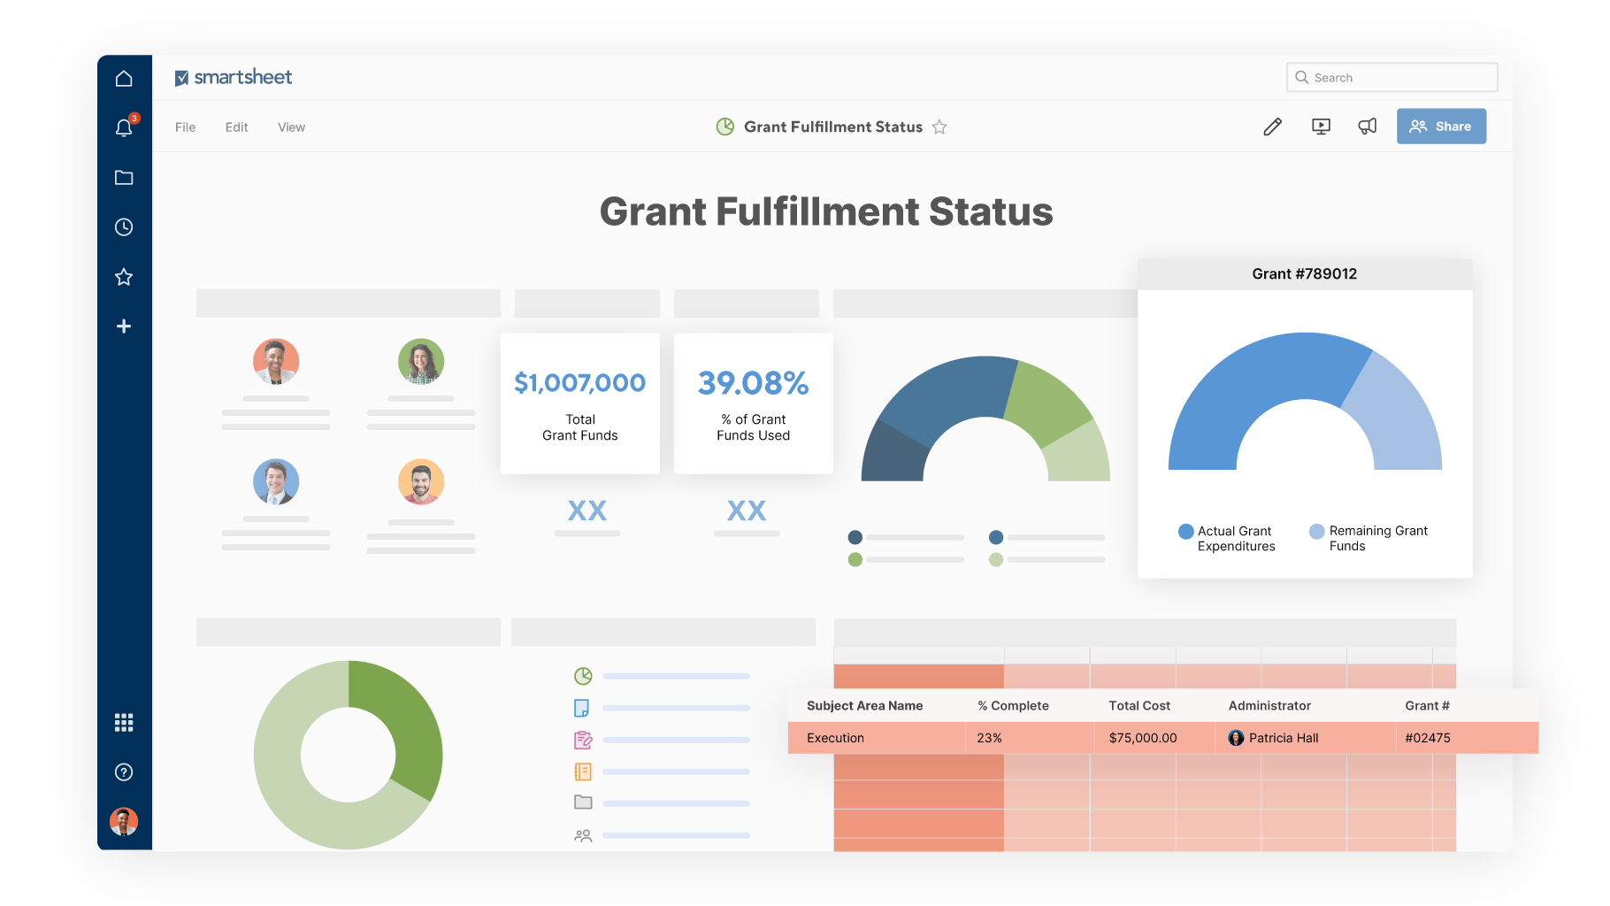Open the File menu
The image size is (1610, 906).
coord(185,127)
